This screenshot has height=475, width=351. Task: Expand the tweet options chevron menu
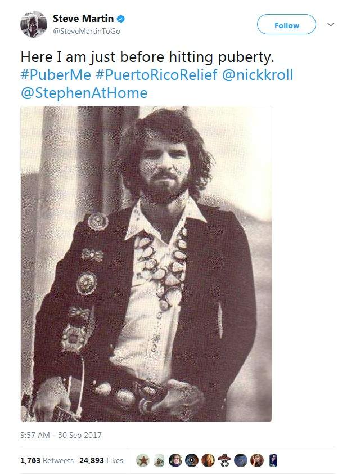point(331,25)
